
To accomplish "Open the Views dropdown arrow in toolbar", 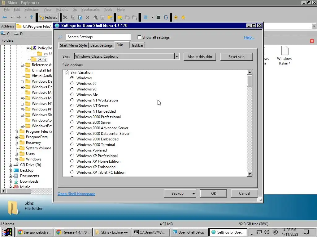I will click(153, 17).
